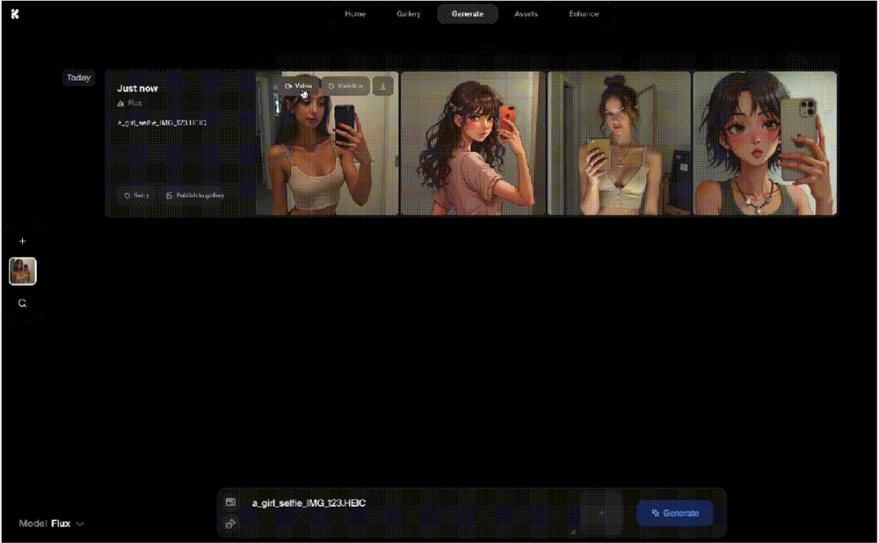Go to the Enhance tab
Screen dimensions: 879x543
click(x=584, y=14)
